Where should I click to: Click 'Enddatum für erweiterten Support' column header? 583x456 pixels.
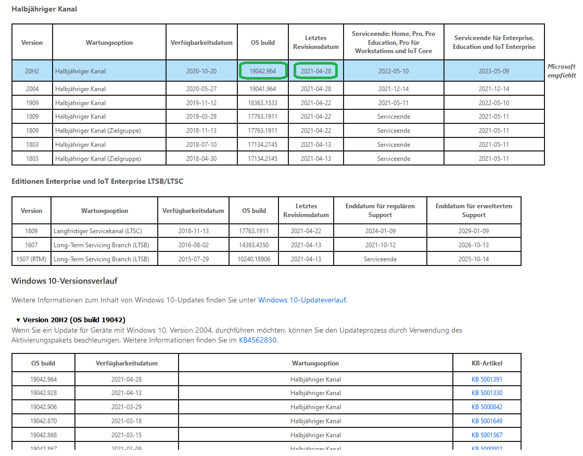coord(474,210)
